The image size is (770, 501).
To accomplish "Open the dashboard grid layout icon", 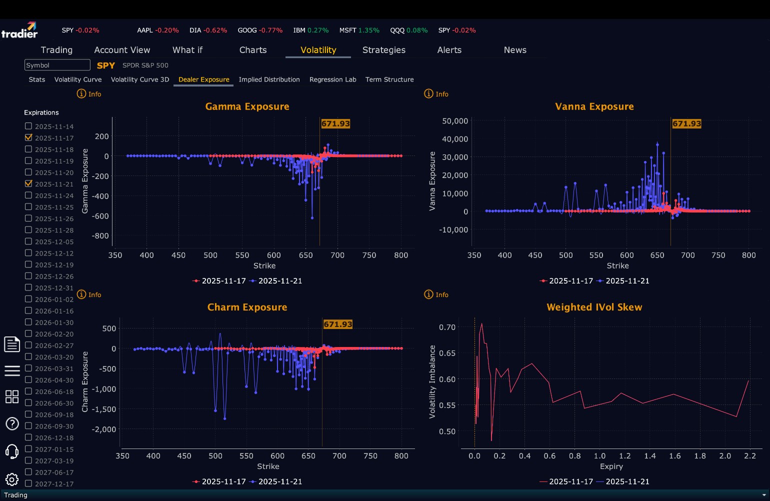I will point(12,397).
